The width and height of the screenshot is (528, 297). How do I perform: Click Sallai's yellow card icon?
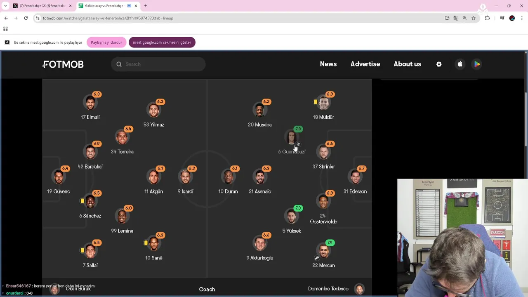click(82, 250)
